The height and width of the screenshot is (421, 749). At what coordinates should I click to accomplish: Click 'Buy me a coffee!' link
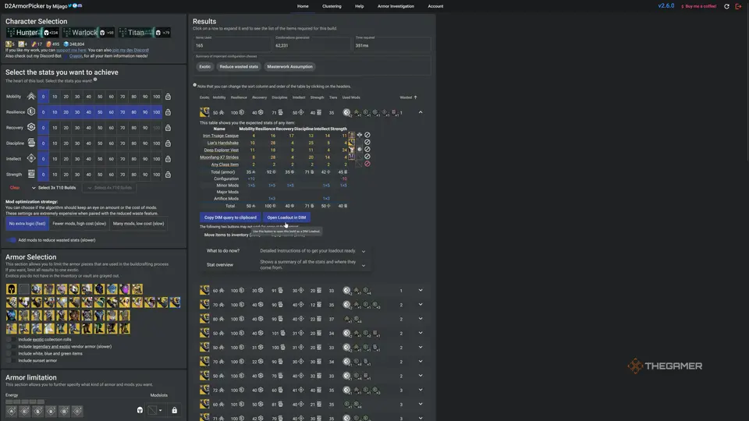point(698,6)
